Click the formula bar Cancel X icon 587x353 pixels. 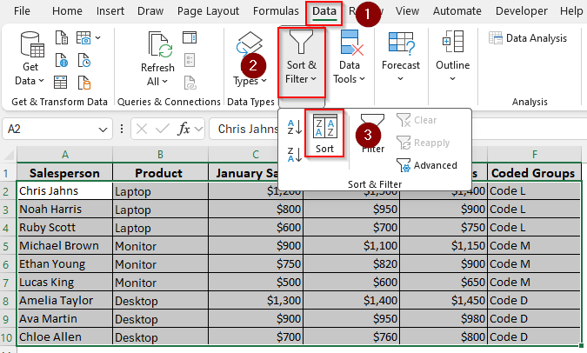(x=142, y=130)
